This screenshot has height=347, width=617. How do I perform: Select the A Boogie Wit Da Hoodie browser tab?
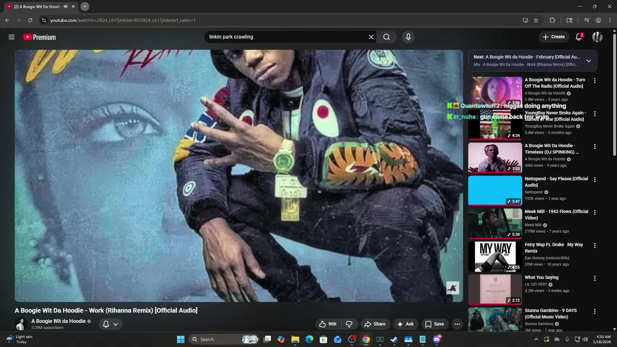pos(40,7)
